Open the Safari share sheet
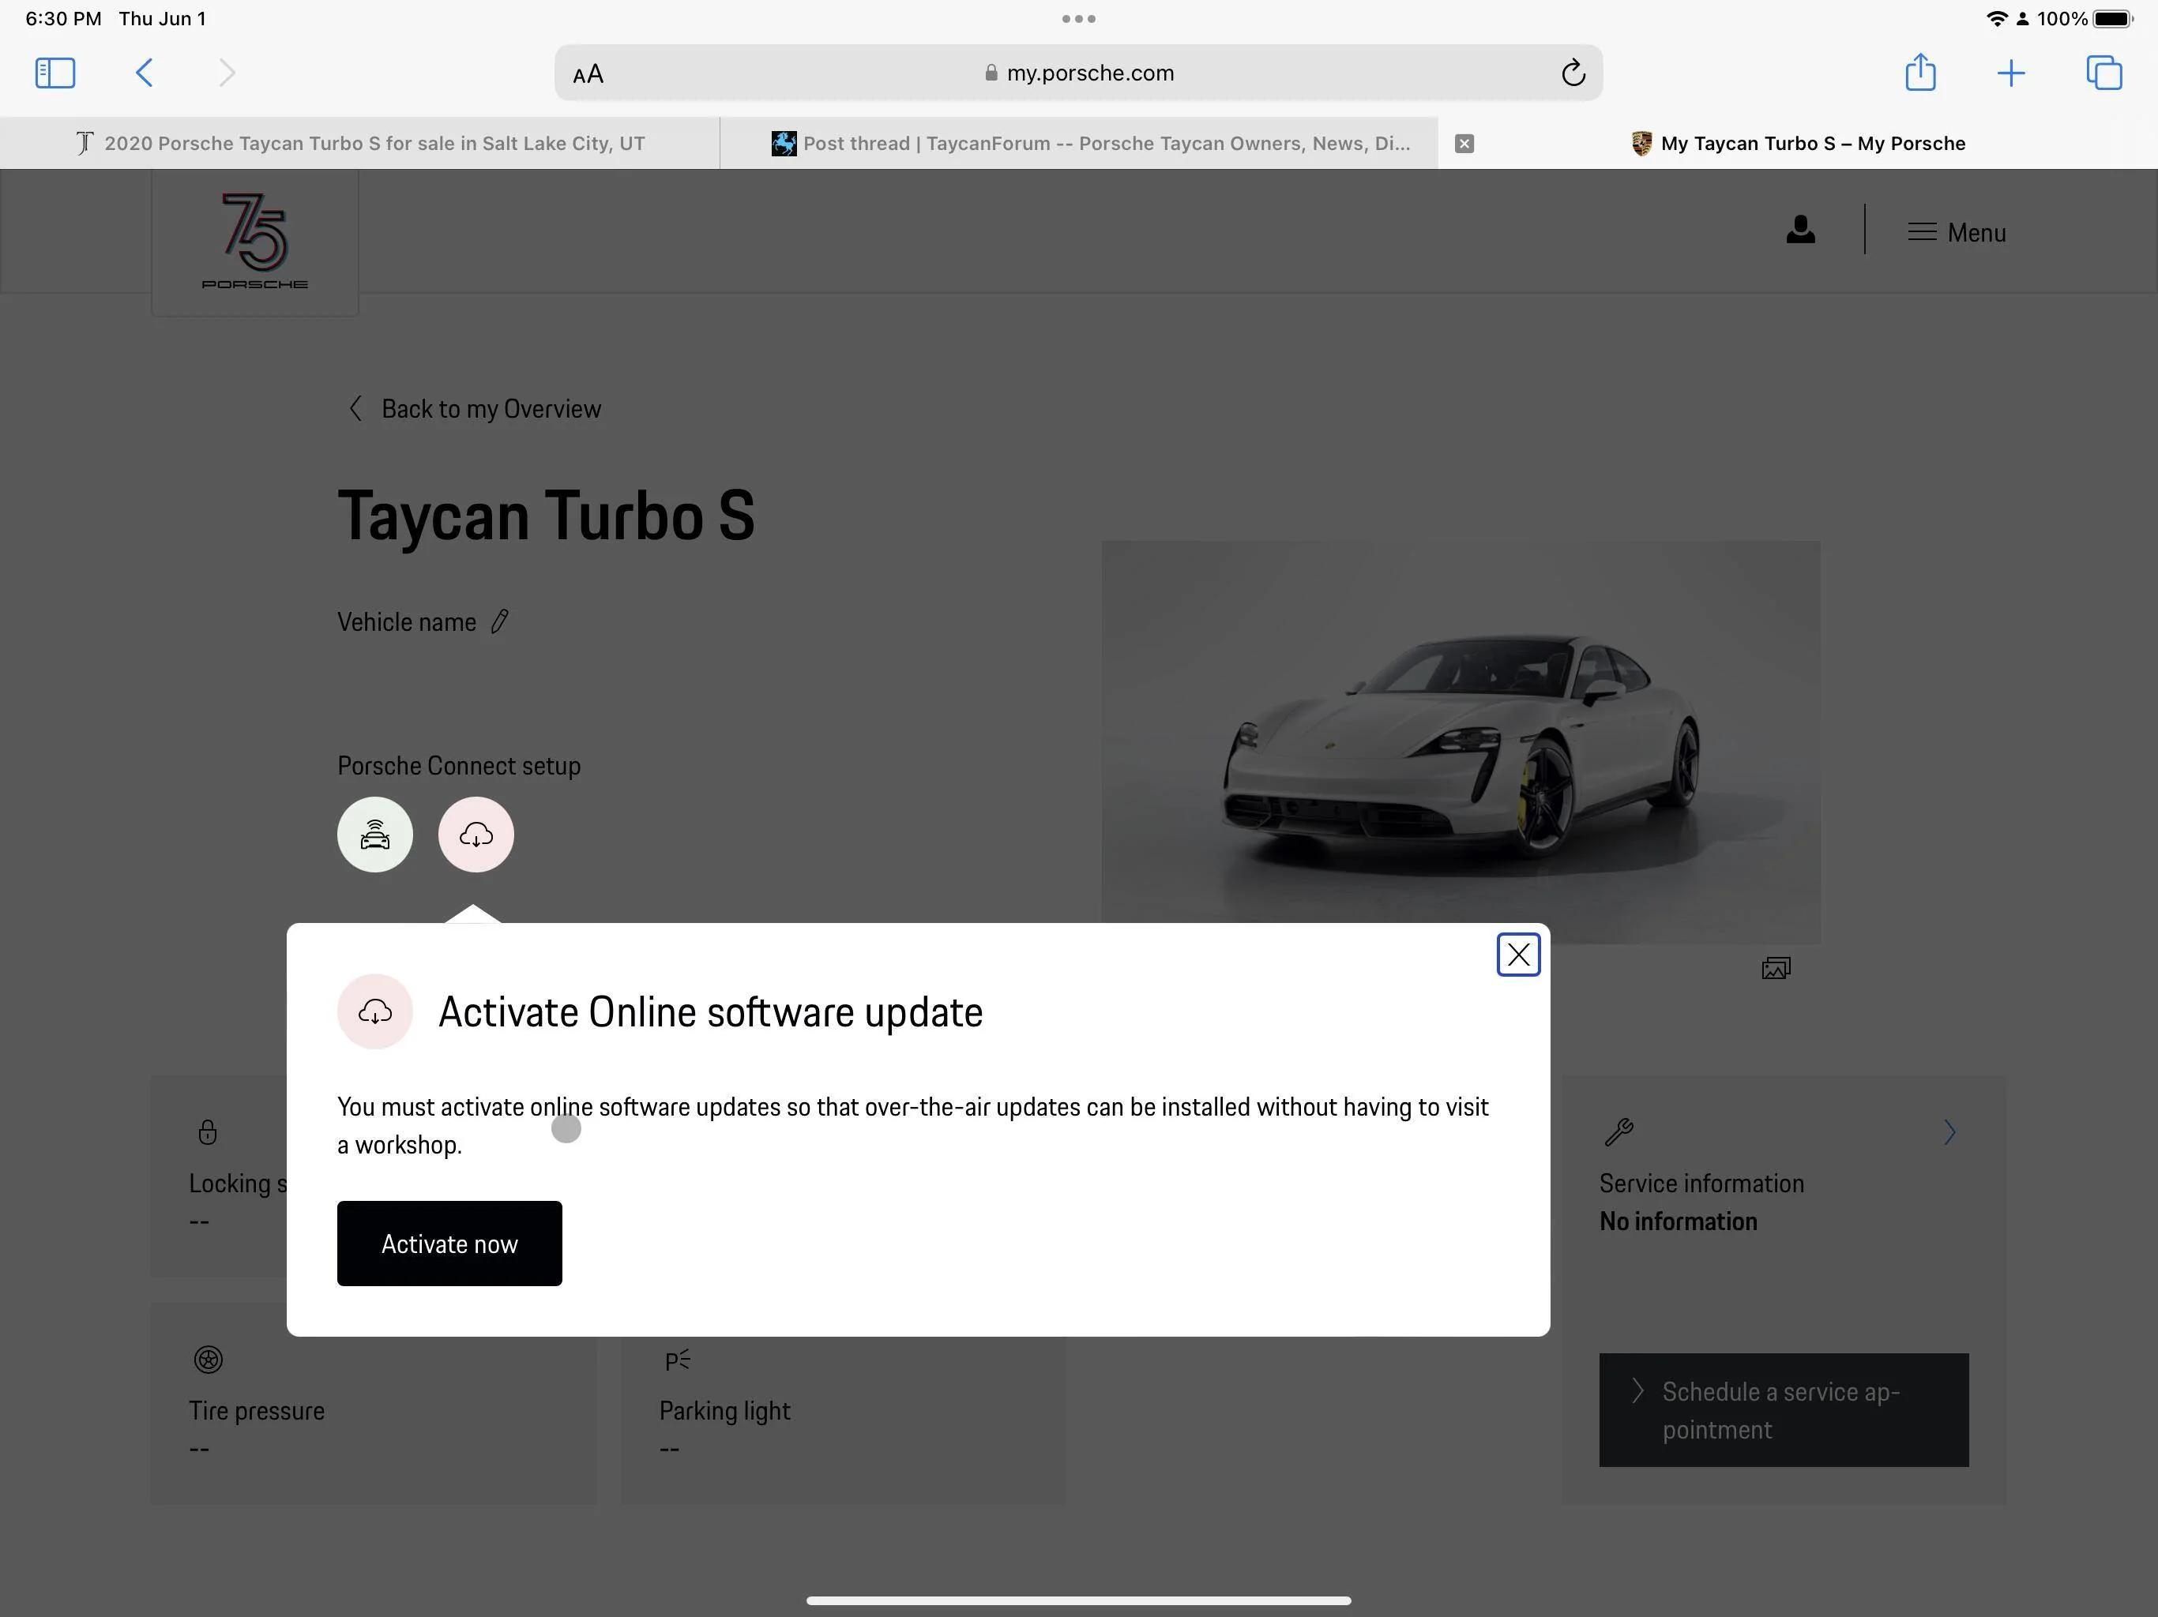2158x1617 pixels. (x=1920, y=72)
